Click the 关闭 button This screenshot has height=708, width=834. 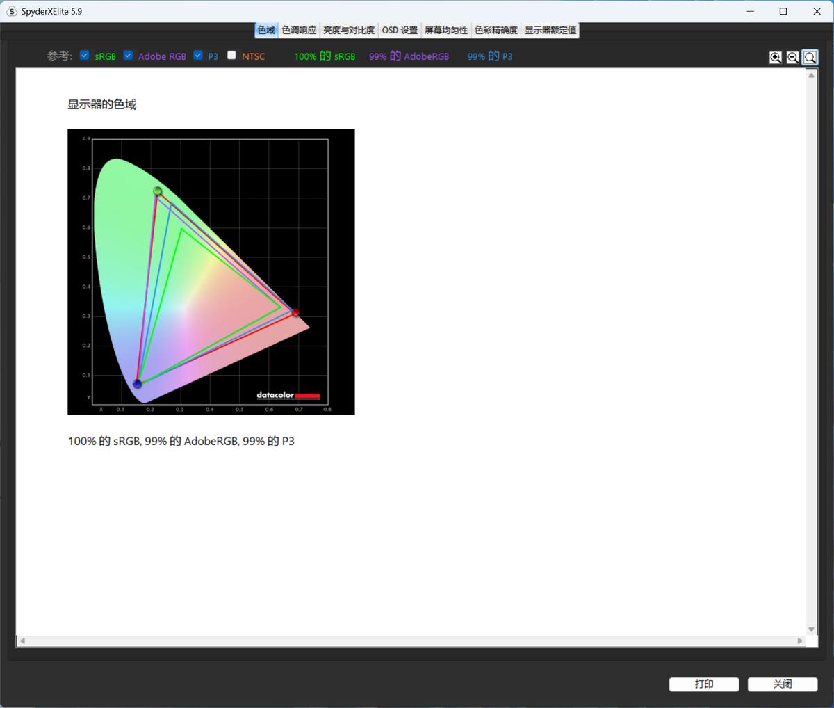pos(783,684)
